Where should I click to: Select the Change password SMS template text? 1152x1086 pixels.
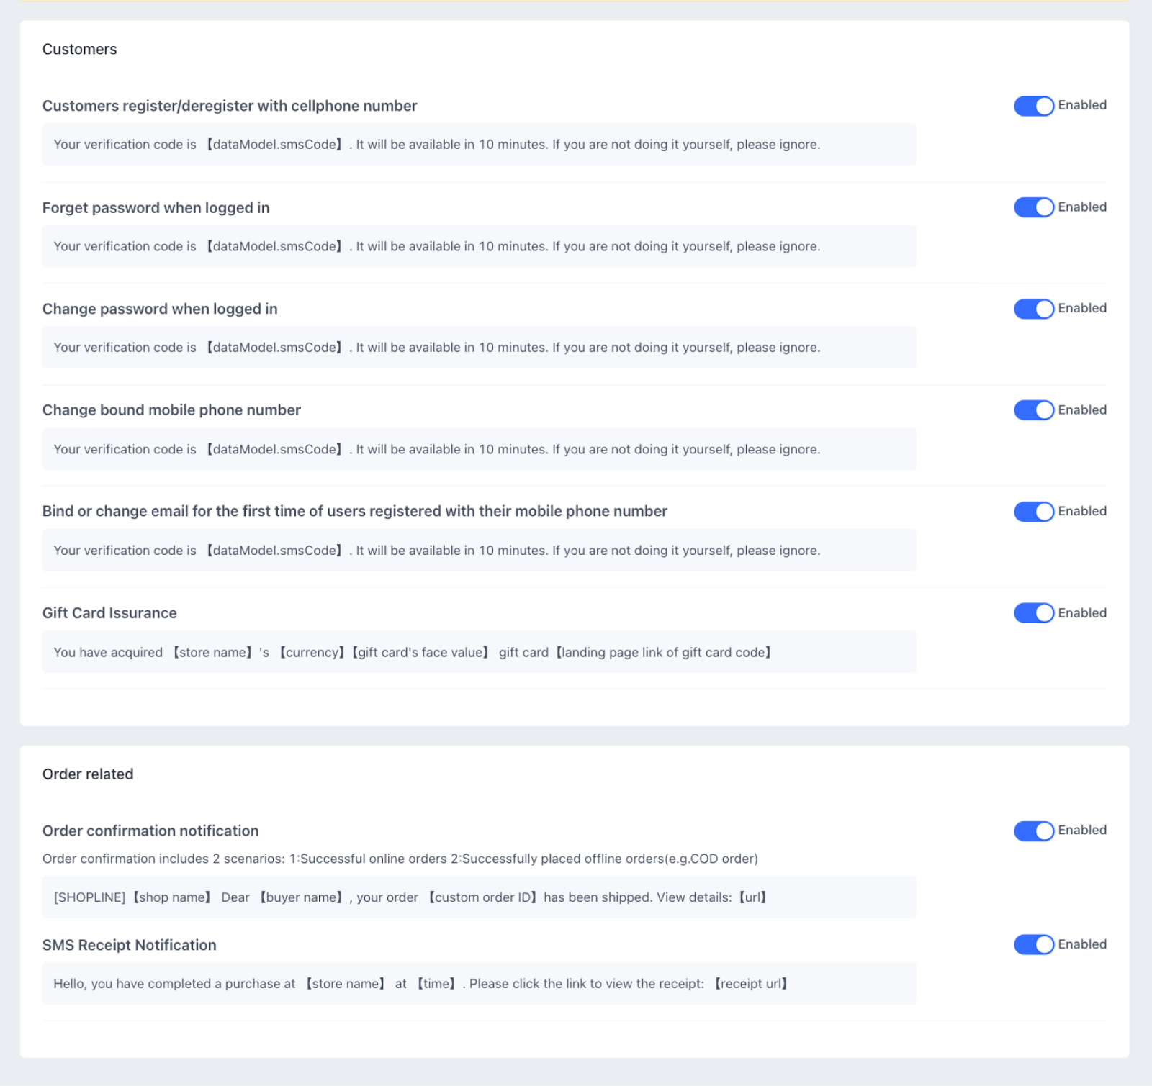pyautogui.click(x=436, y=348)
